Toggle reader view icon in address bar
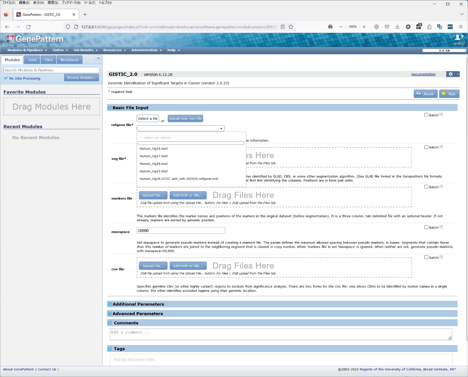This screenshot has height=377, width=468. click(x=282, y=27)
